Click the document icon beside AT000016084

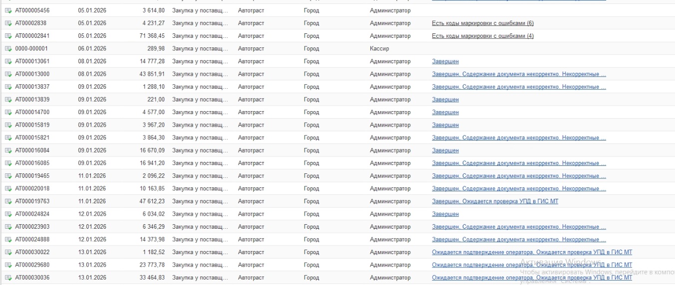tap(8, 150)
